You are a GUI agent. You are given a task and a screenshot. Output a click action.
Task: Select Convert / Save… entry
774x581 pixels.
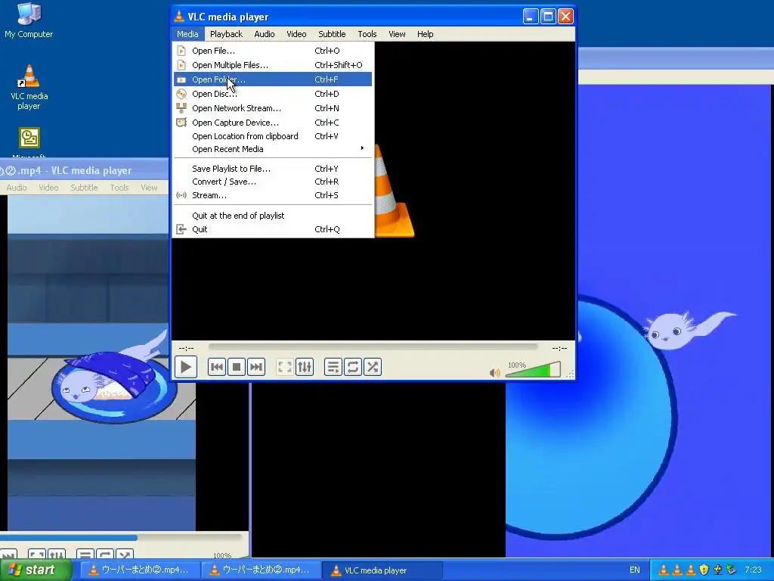pyautogui.click(x=273, y=182)
